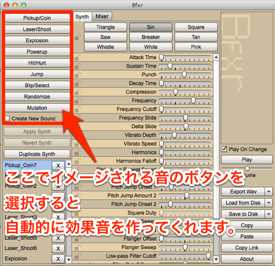Click the Export Wav button
This screenshot has width=275, height=266.
coord(243,192)
